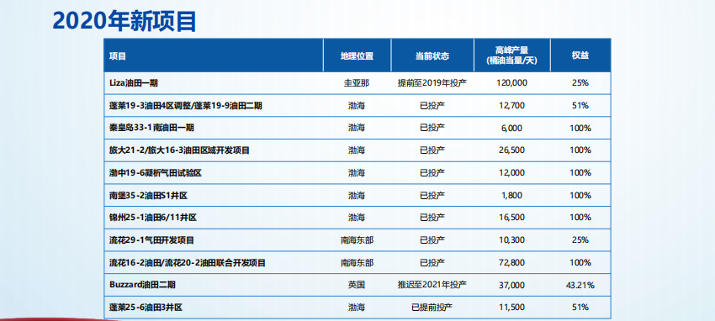The height and width of the screenshot is (321, 715).
Task: Select the 圭亚那 location cell
Action: pyautogui.click(x=357, y=83)
